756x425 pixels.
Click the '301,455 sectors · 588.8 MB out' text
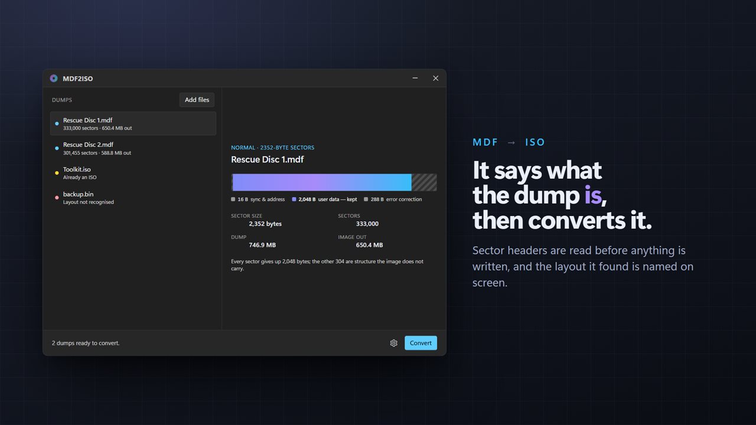click(x=97, y=153)
